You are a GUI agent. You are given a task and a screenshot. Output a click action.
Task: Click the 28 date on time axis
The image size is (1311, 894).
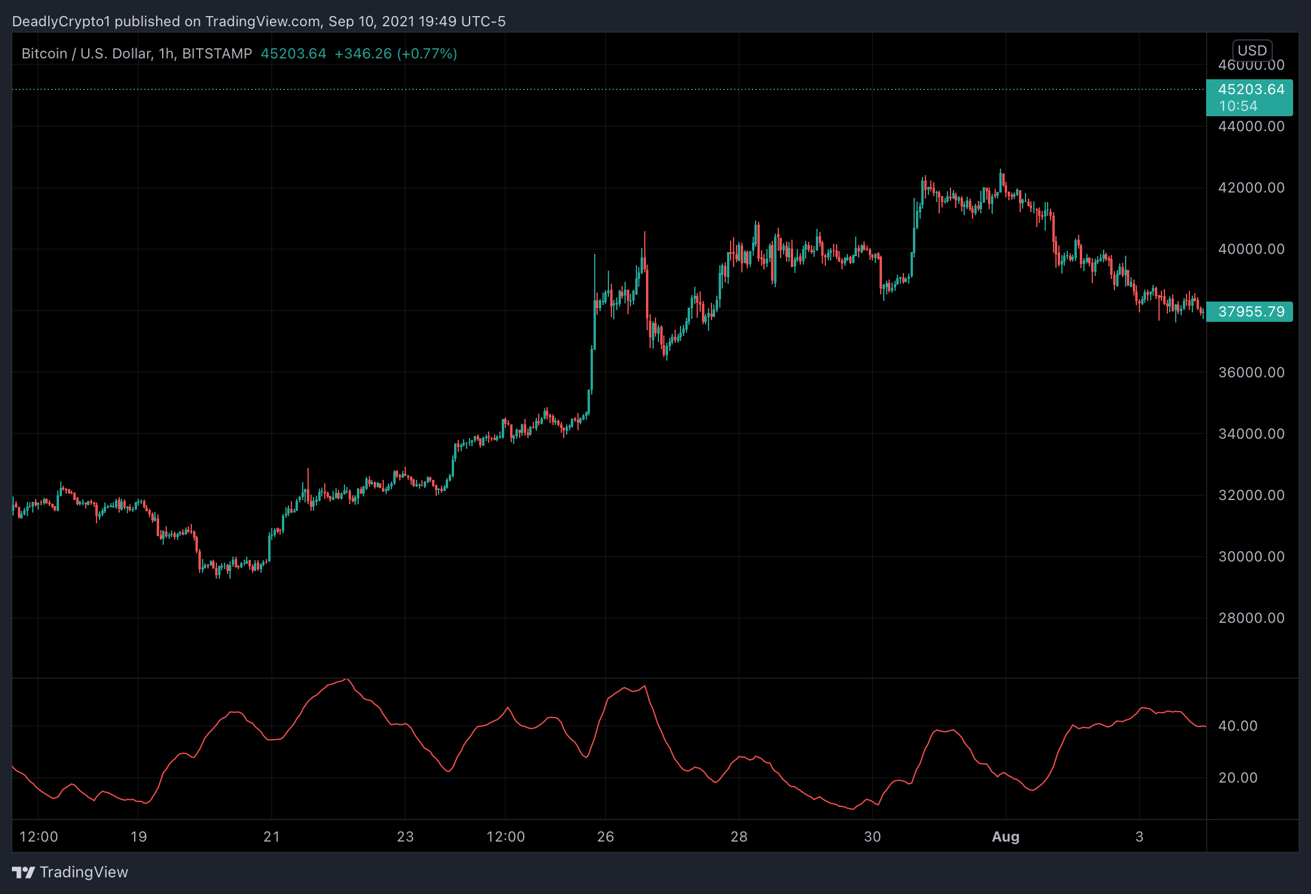[x=739, y=837]
